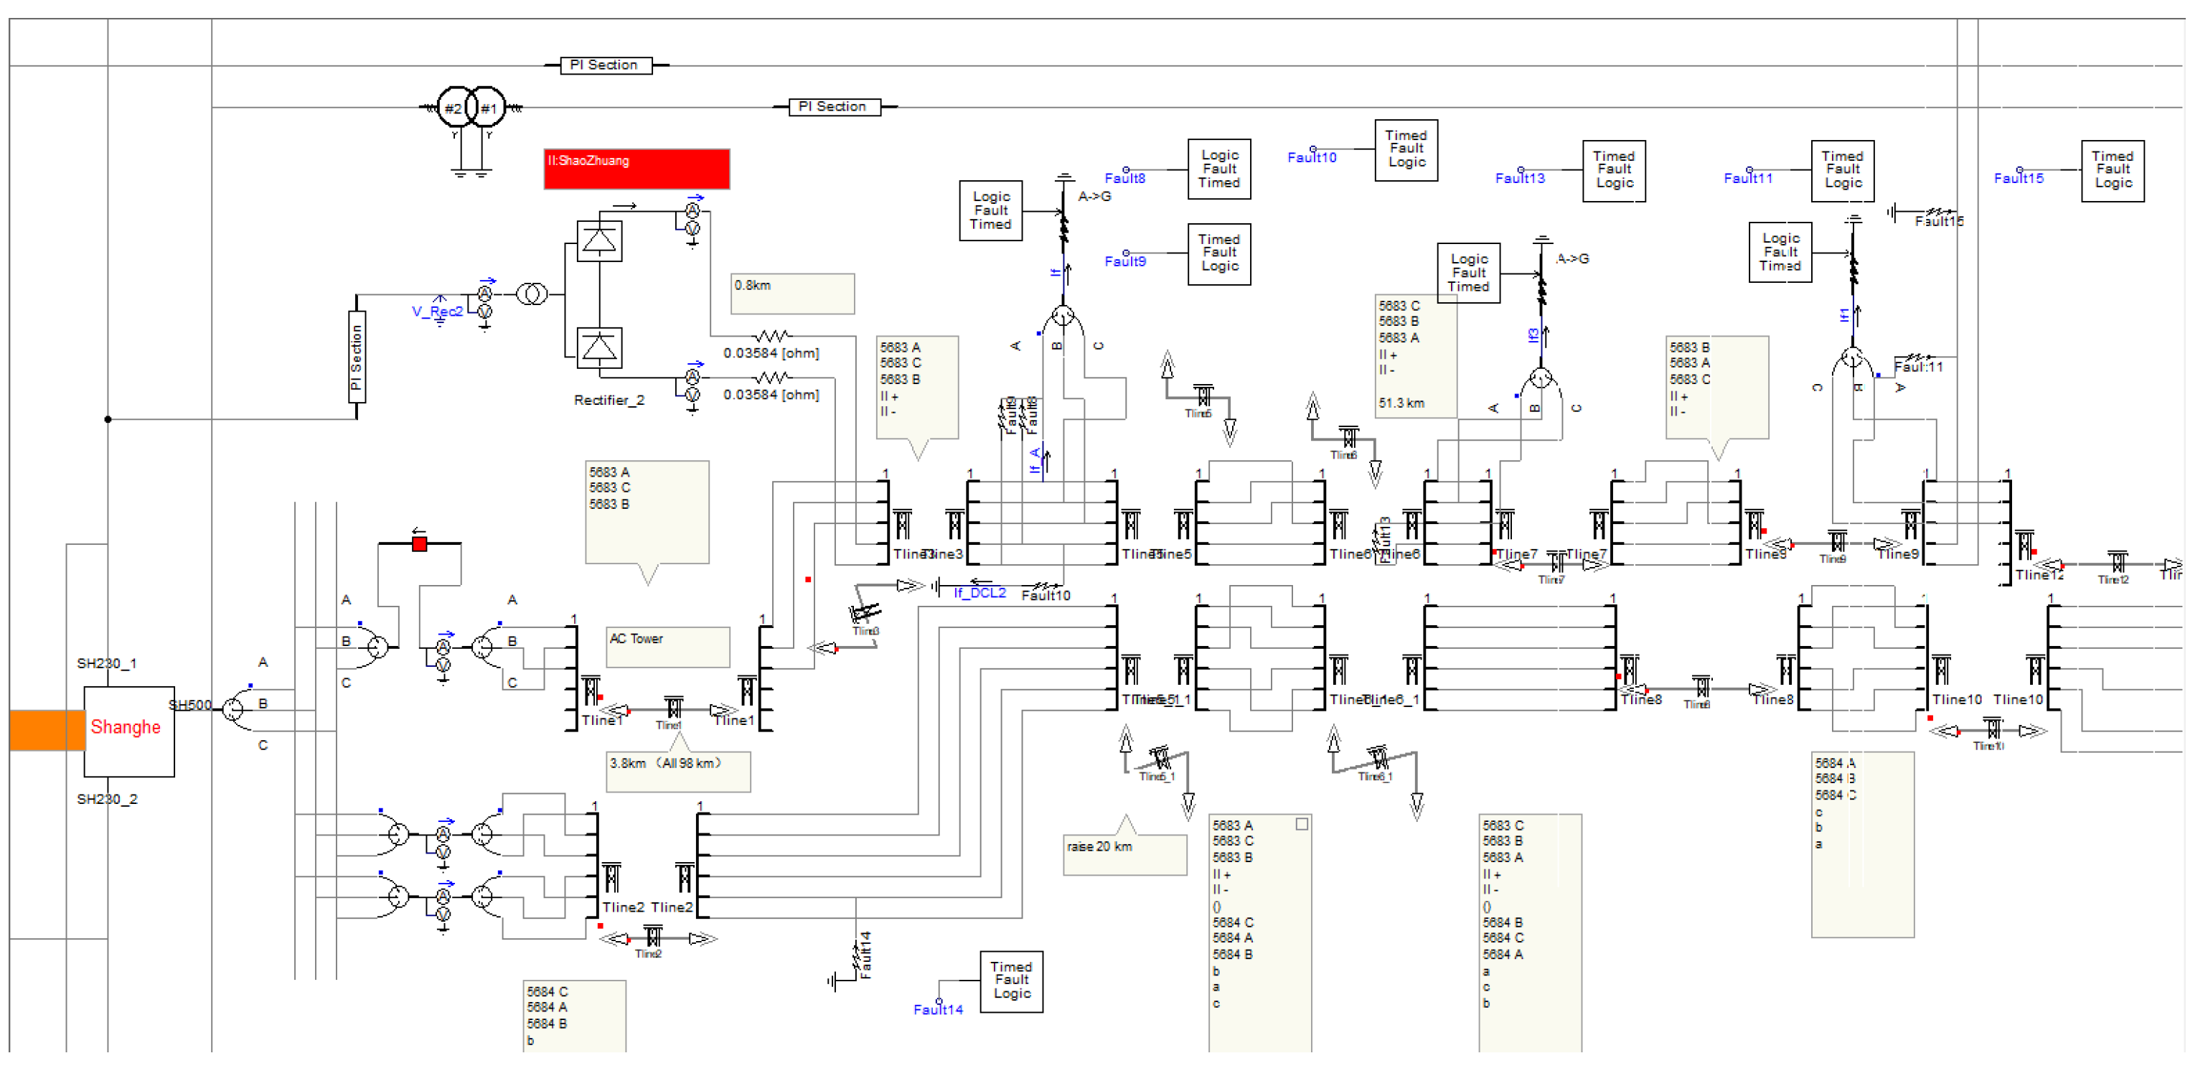Click the If_DCL2 current label
The image size is (2208, 1076).
click(979, 594)
